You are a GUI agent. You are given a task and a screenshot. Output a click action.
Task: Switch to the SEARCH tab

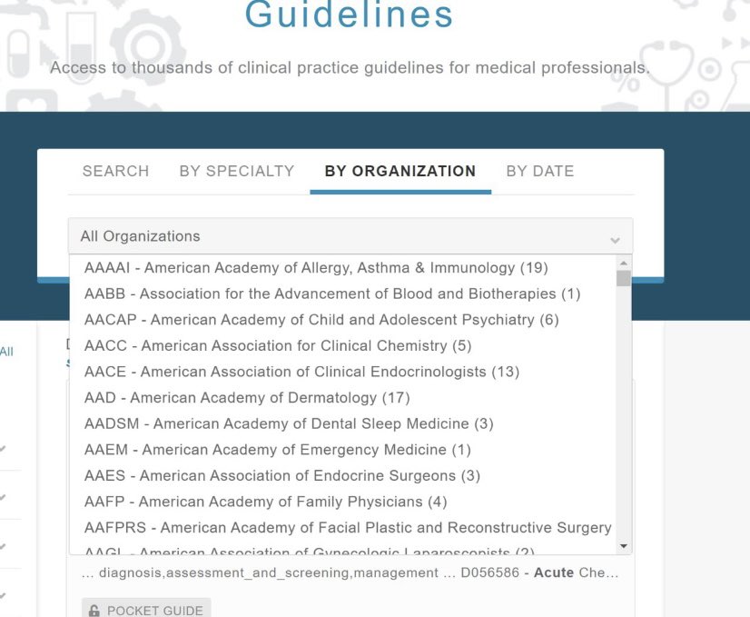click(x=115, y=172)
